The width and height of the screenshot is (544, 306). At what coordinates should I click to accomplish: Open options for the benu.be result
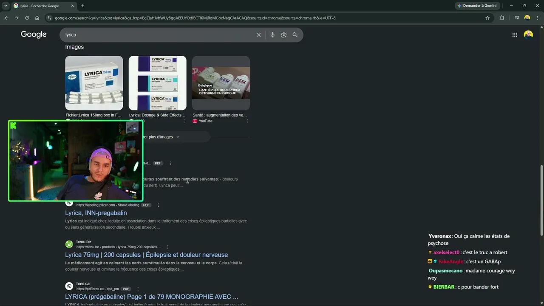[167, 247]
